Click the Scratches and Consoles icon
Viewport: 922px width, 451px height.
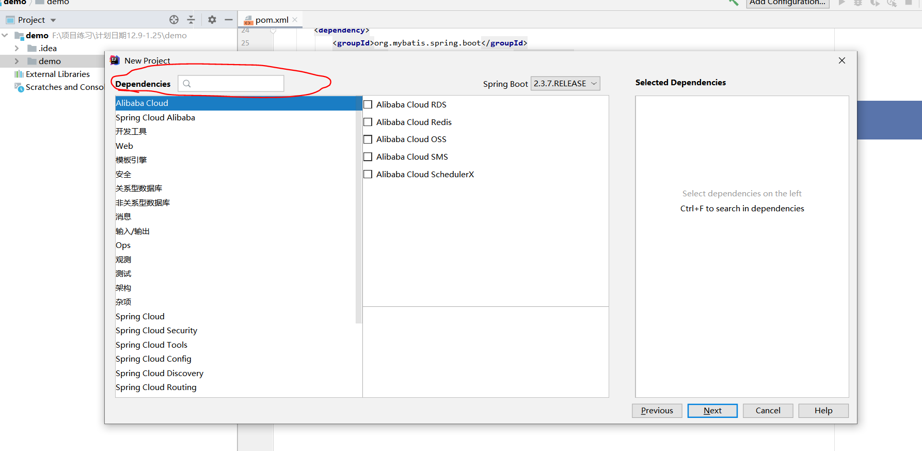pyautogui.click(x=19, y=87)
